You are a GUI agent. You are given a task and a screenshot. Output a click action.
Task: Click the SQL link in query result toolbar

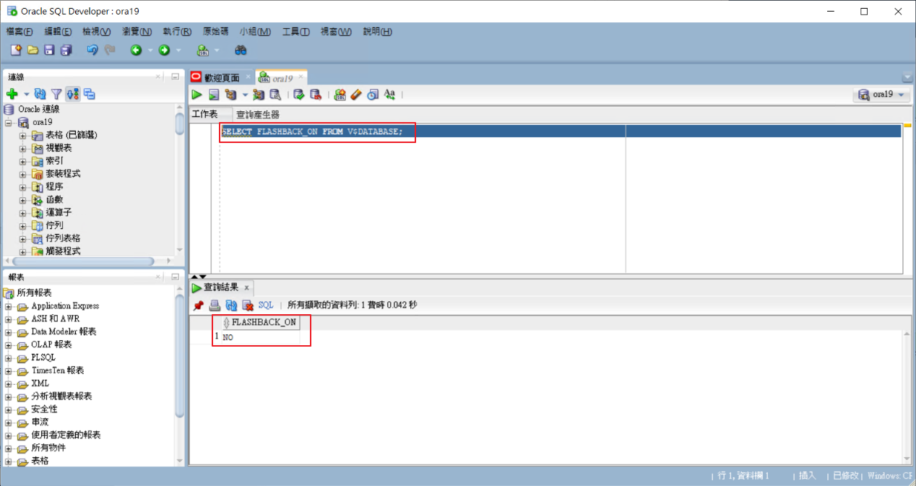[266, 305]
